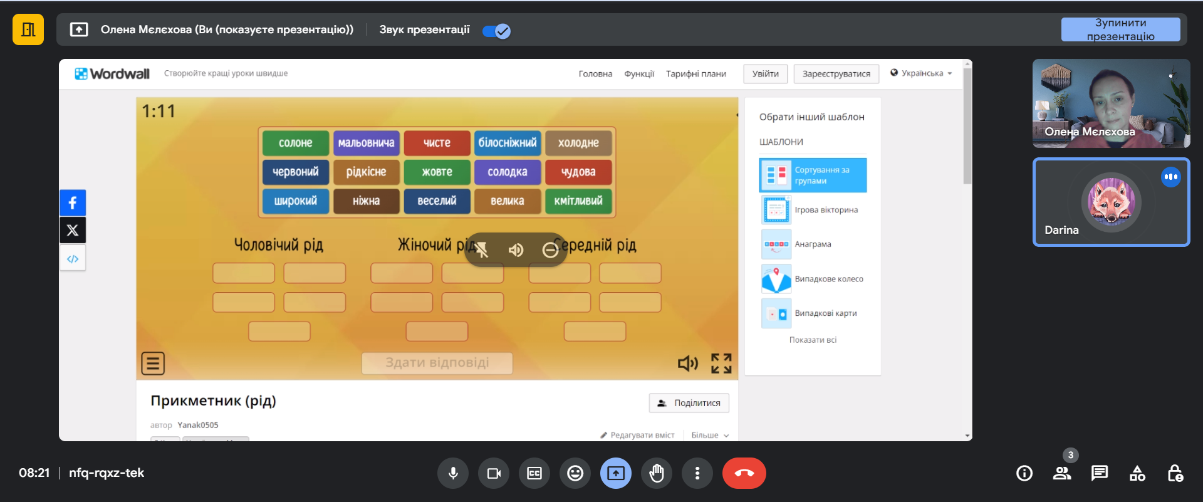Go to the Функції menu item
This screenshot has height=502, width=1203.
639,74
